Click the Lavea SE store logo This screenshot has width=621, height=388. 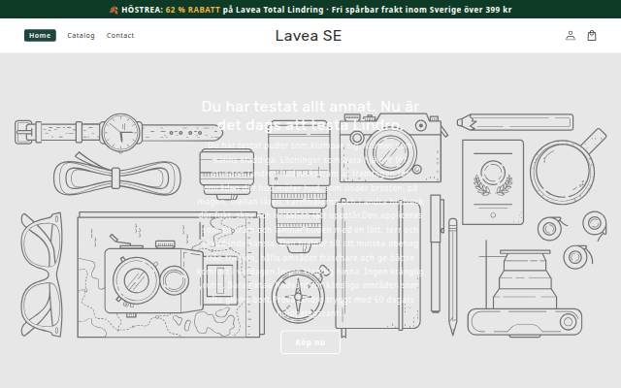[x=309, y=36]
